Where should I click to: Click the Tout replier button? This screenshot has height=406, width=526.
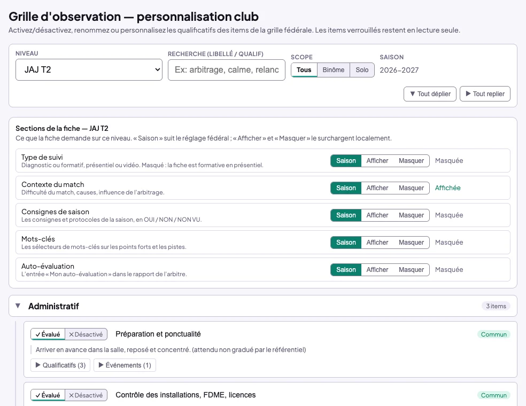point(485,94)
